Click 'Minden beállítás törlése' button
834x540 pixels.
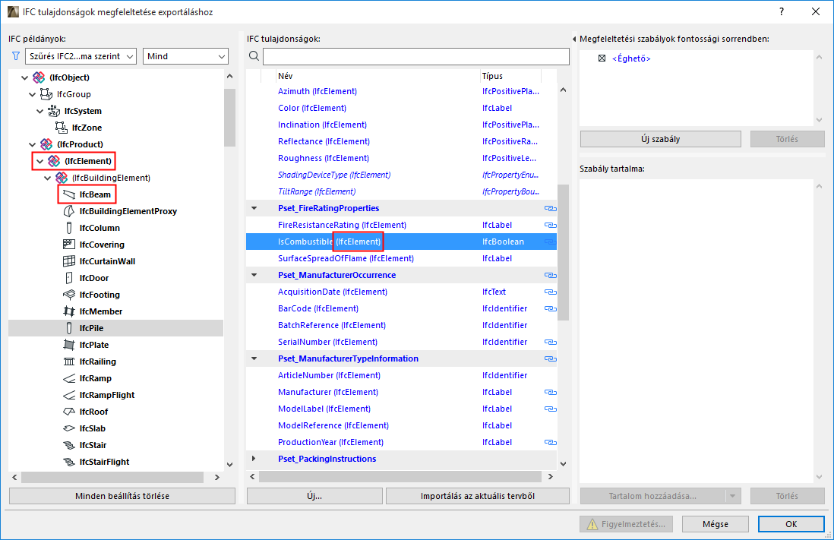coord(122,496)
